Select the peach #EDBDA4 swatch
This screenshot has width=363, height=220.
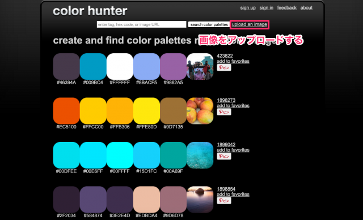pyautogui.click(x=146, y=200)
